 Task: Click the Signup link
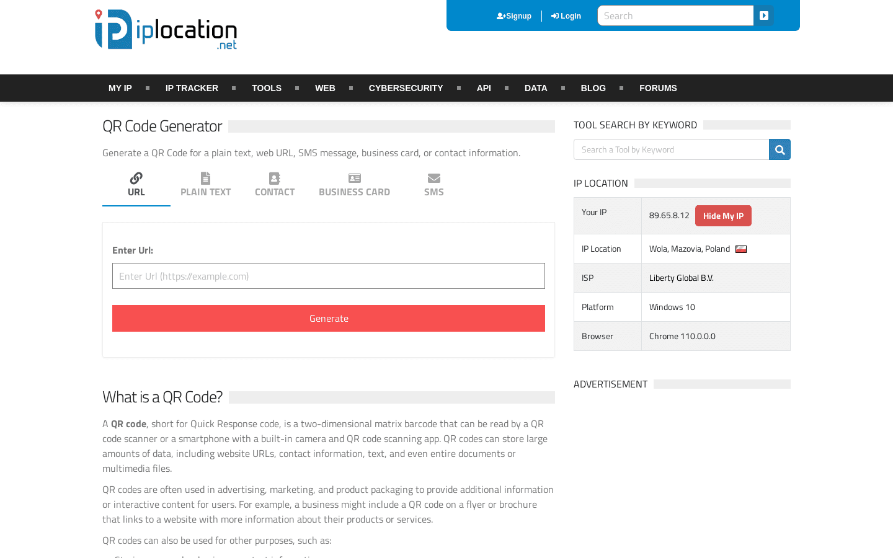click(x=514, y=16)
